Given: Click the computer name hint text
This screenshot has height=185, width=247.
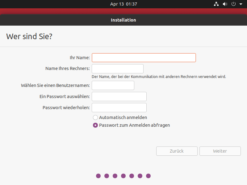Looking at the screenshot, I should point(159,76).
